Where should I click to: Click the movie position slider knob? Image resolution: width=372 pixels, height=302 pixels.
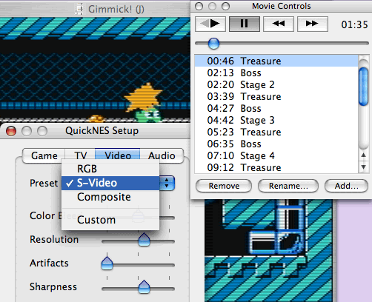213,44
